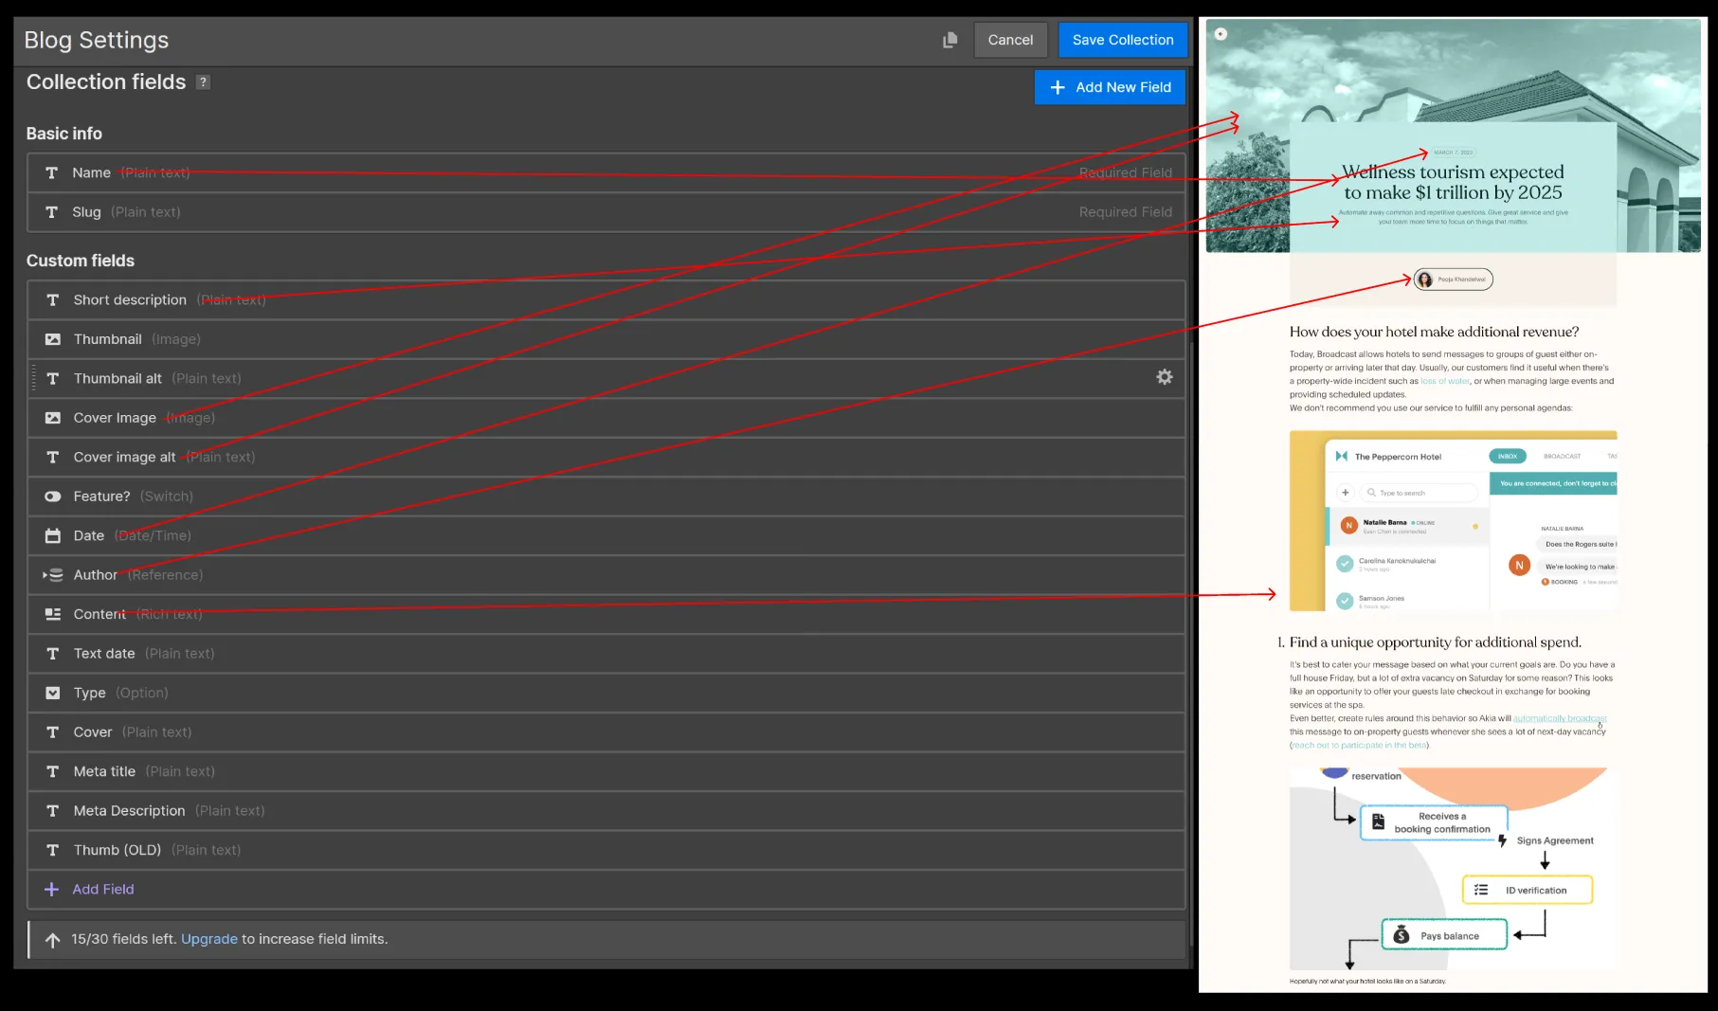This screenshot has width=1718, height=1011.
Task: Open the Cover image alt field label
Action: coord(124,457)
